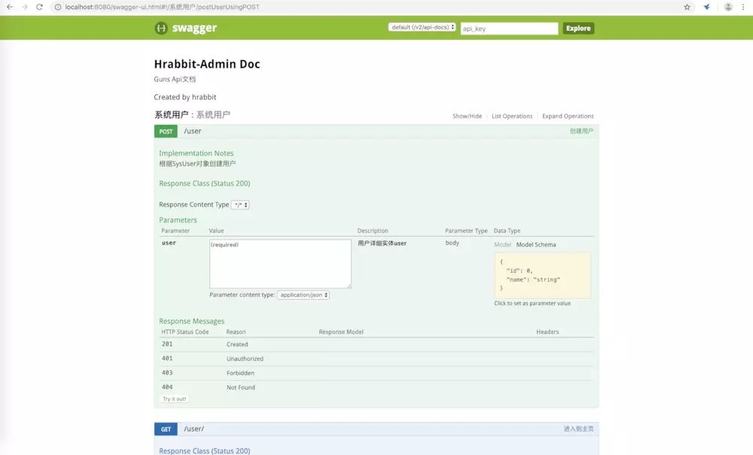753x455 pixels.
Task: Bookmark this page with the star icon
Action: 687,7
